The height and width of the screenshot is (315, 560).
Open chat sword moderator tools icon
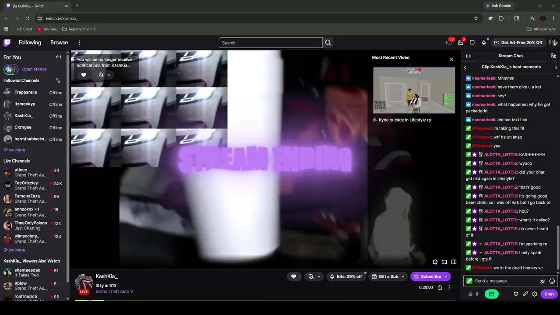click(x=525, y=294)
